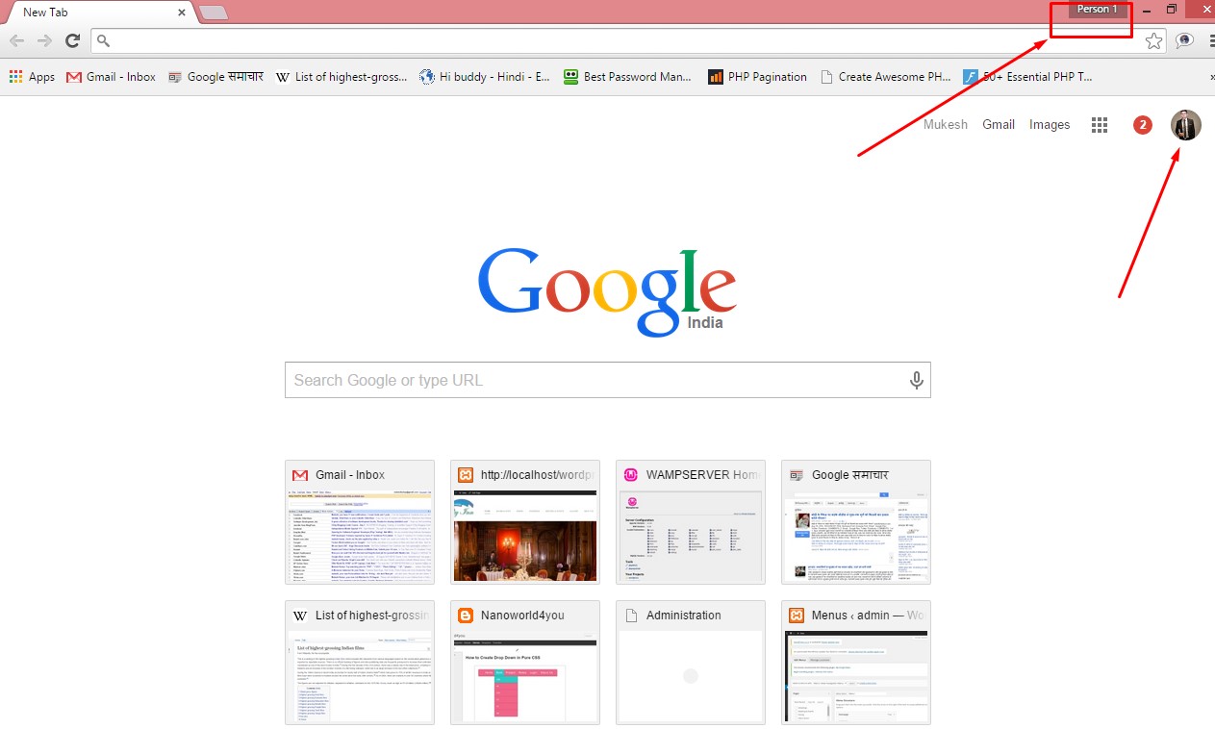Open the Hi buddy - Hindi bookmark
Viewport: 1215px width, 729px height.
[485, 77]
